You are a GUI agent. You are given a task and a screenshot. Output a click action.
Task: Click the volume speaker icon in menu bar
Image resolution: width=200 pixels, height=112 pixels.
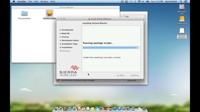[x=143, y=2]
